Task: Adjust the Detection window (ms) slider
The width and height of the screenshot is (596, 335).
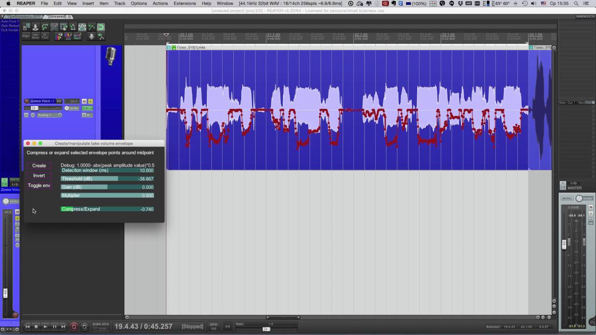Action: [x=108, y=170]
